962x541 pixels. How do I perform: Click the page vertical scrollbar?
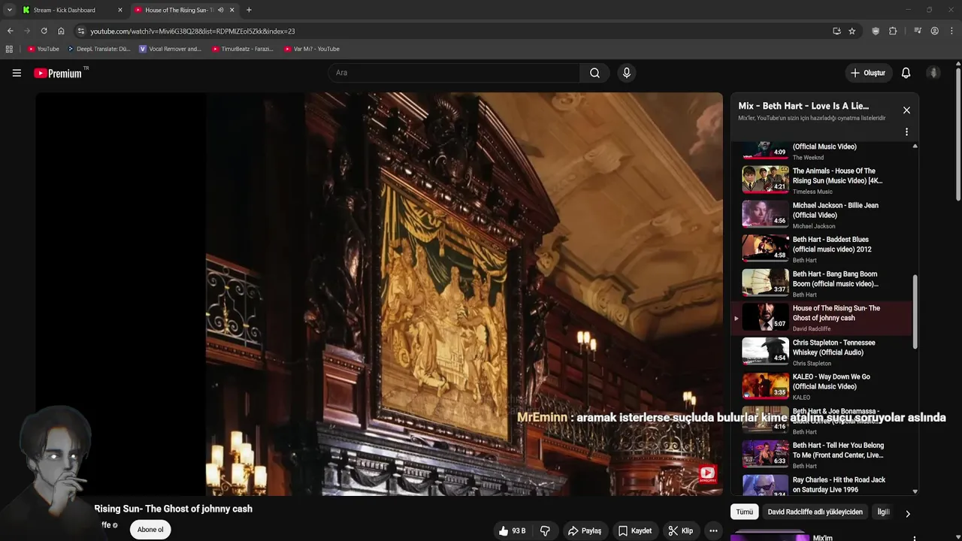click(x=958, y=135)
